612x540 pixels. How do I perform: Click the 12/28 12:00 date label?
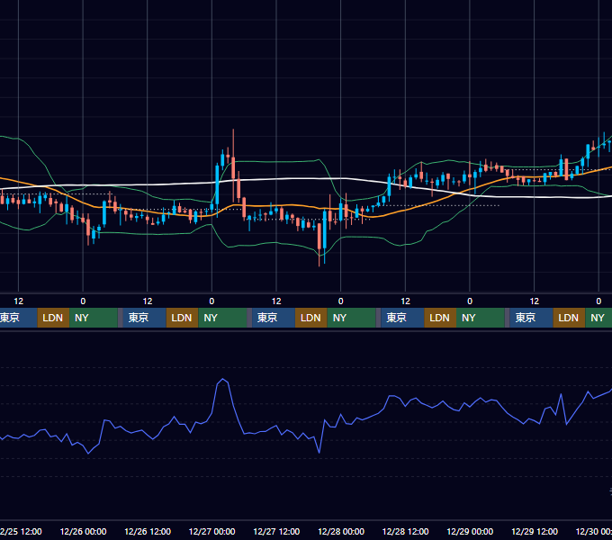[406, 531]
